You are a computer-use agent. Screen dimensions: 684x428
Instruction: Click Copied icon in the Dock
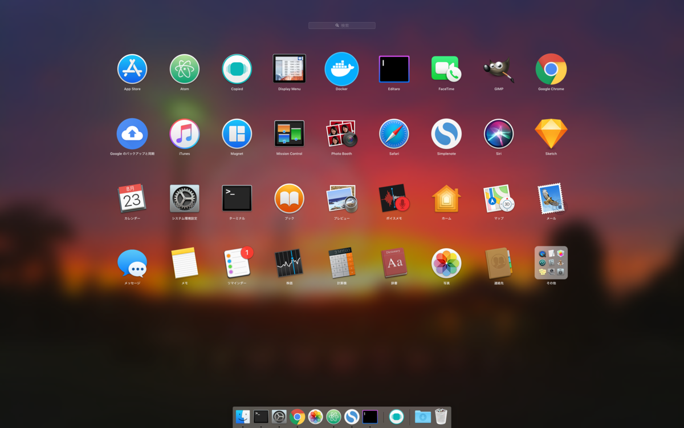point(396,417)
